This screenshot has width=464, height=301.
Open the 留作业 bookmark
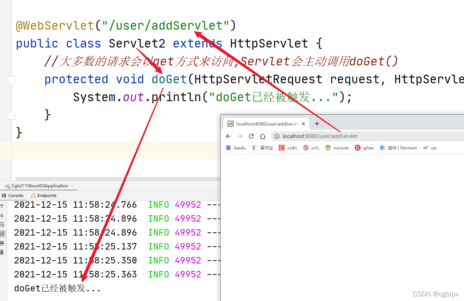coord(262,148)
